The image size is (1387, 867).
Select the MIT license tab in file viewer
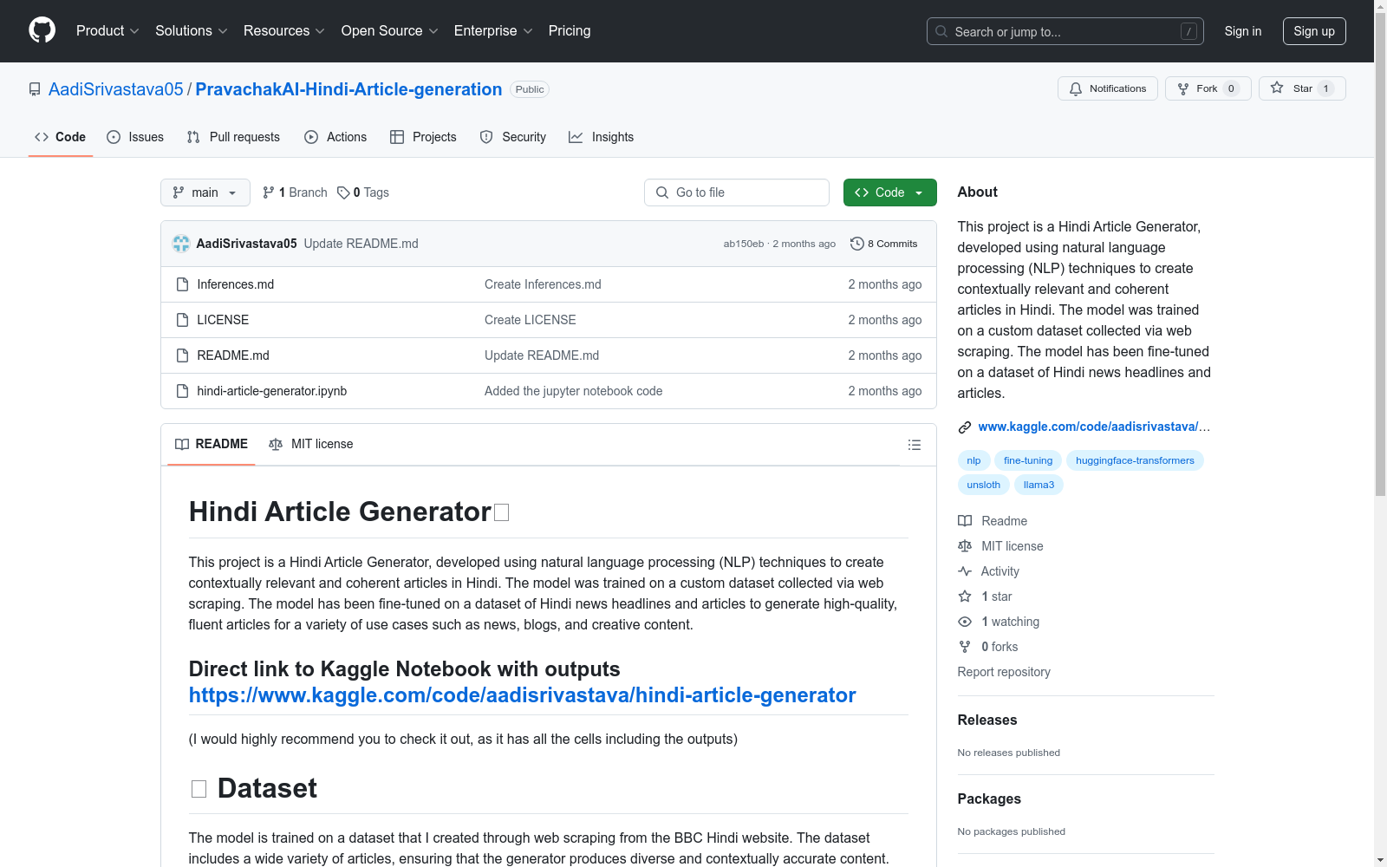click(311, 444)
